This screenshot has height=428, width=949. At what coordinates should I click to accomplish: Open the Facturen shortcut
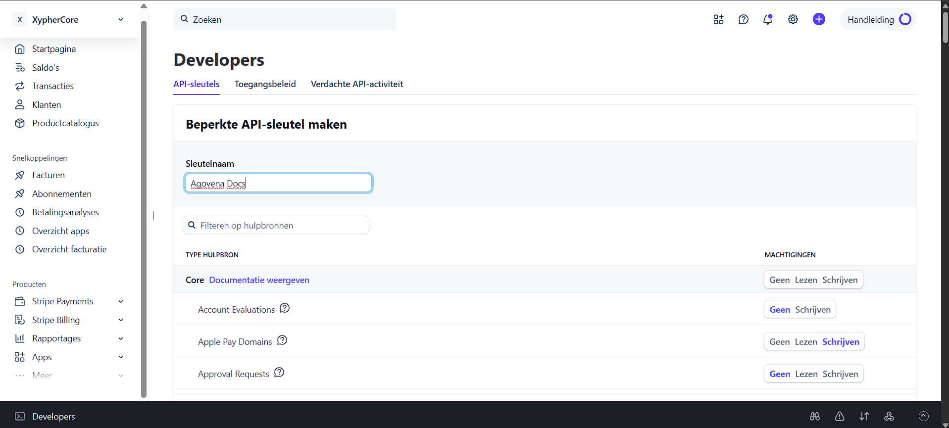point(49,175)
